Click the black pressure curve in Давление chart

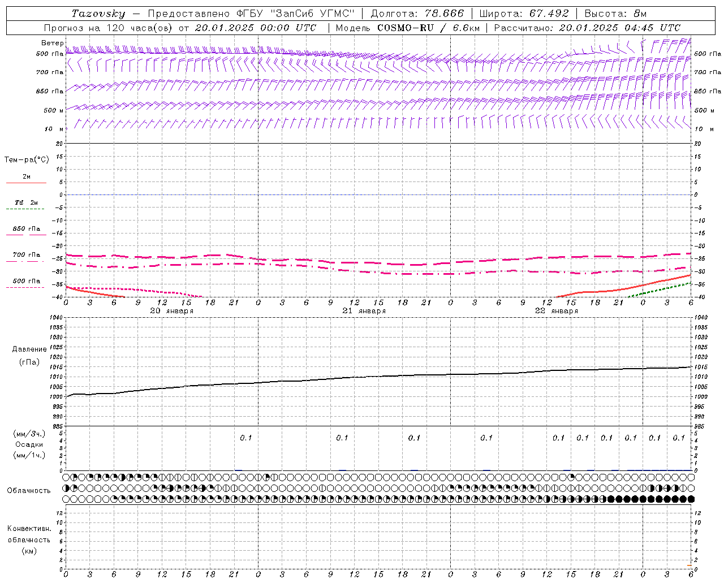point(379,376)
